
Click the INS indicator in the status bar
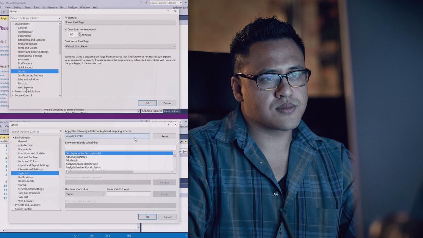pyautogui.click(x=129, y=235)
